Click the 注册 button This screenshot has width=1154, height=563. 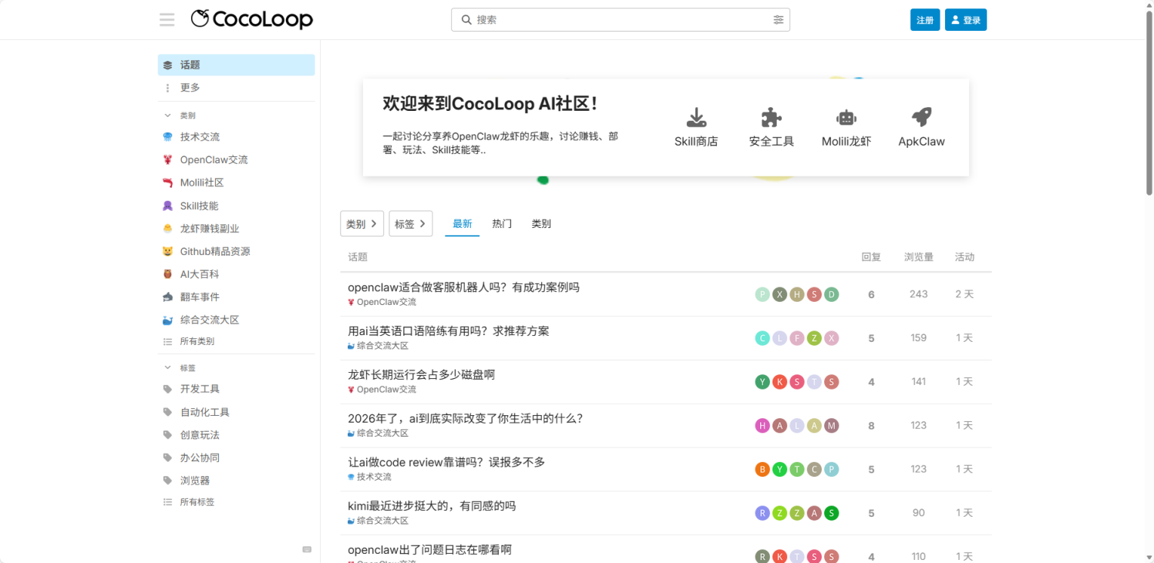click(925, 20)
